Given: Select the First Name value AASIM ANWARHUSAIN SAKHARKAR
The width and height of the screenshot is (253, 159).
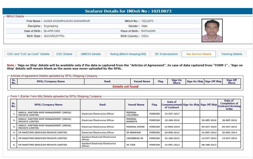Looking at the screenshot, I should (x=67, y=21).
